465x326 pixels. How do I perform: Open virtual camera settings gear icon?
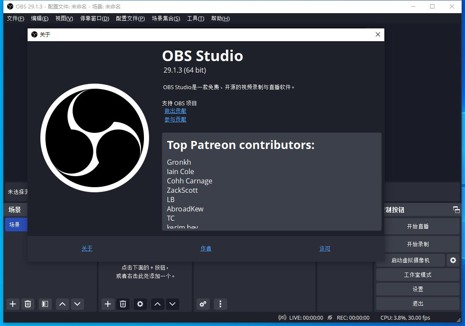coord(453,260)
